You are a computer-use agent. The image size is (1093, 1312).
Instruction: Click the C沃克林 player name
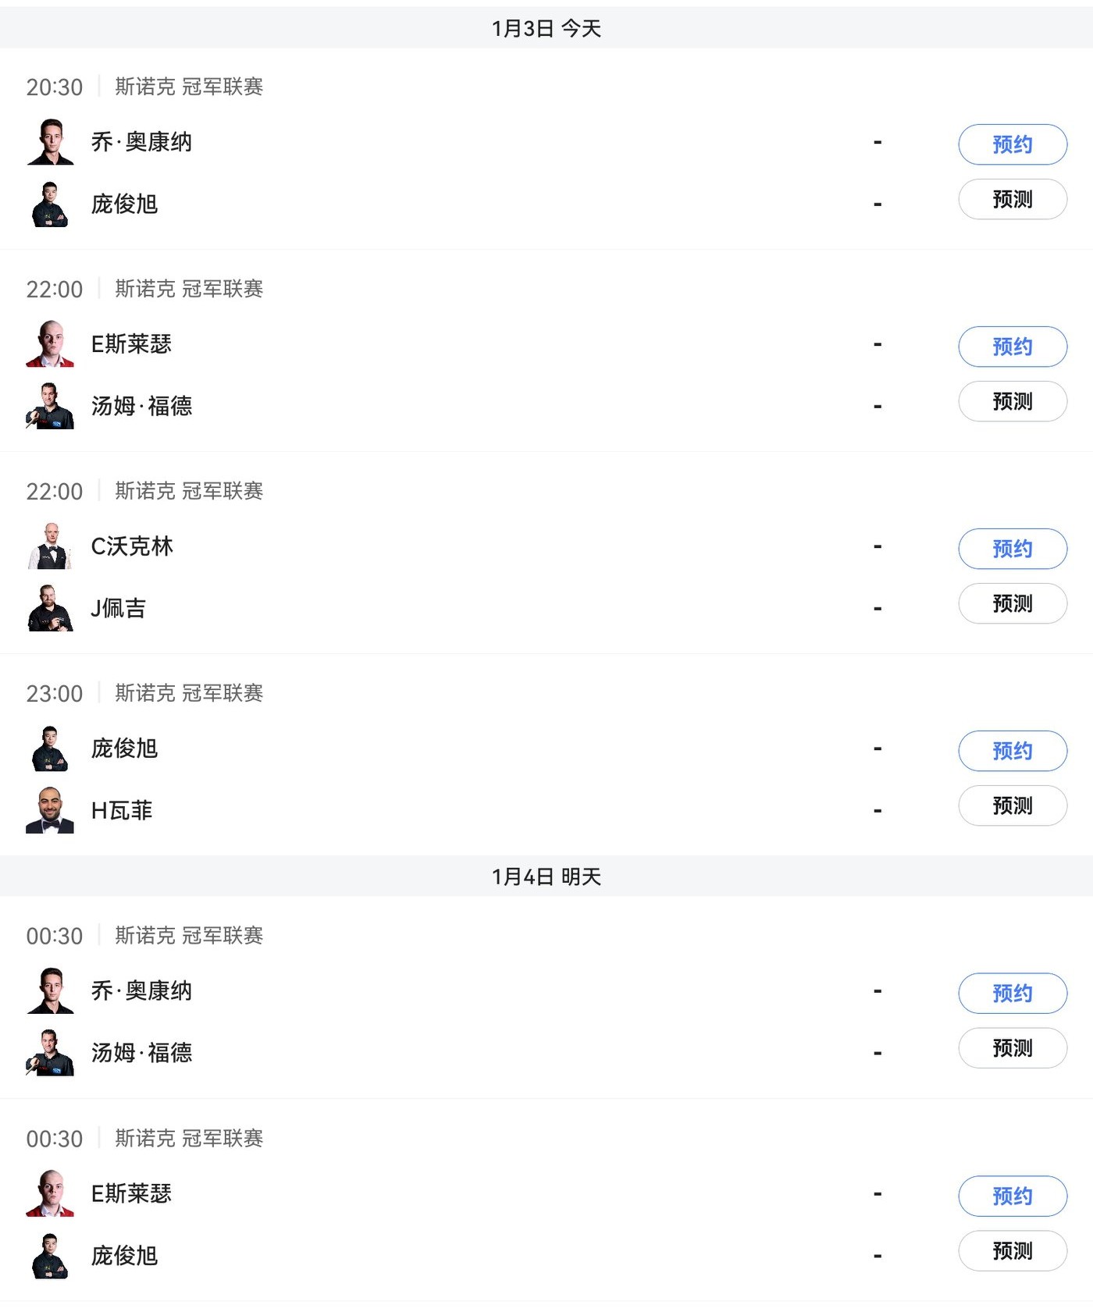click(132, 546)
